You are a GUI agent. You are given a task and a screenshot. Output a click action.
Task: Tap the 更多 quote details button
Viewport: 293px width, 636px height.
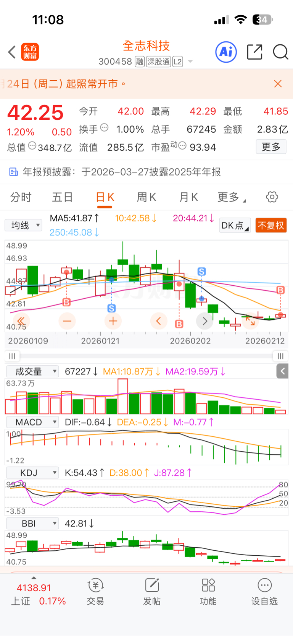coord(271,147)
